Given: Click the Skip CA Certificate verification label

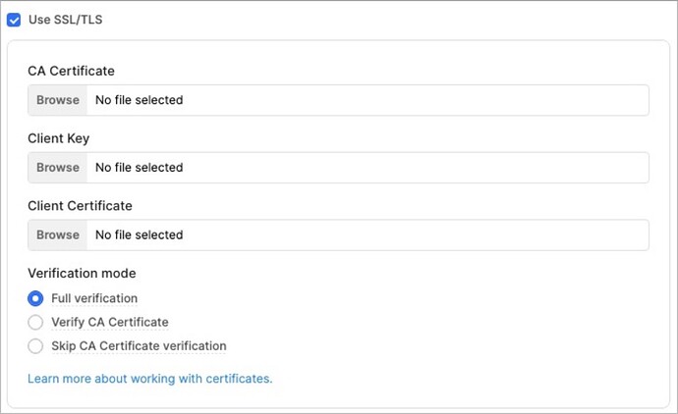Looking at the screenshot, I should point(139,345).
